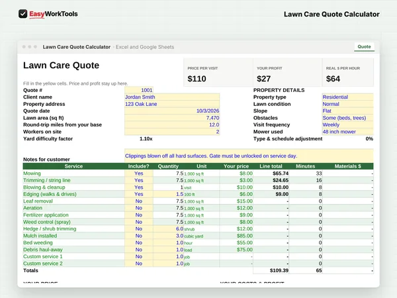Open Include dropdown for Bed weeding
The height and width of the screenshot is (298, 397).
tap(139, 242)
